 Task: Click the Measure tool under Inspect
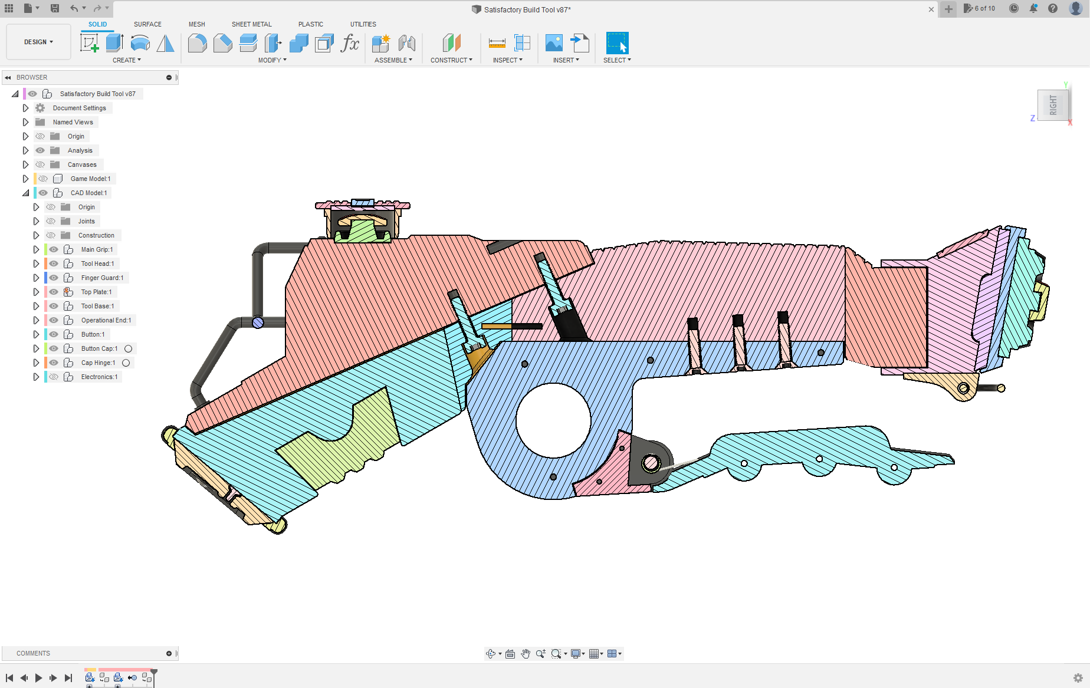coord(497,43)
